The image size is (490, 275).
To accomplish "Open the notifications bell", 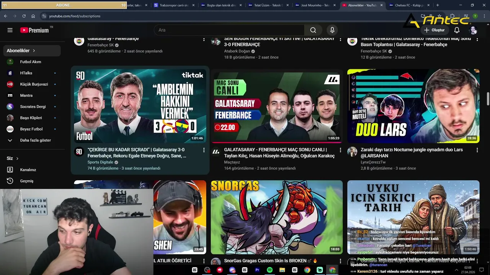I will click(457, 30).
